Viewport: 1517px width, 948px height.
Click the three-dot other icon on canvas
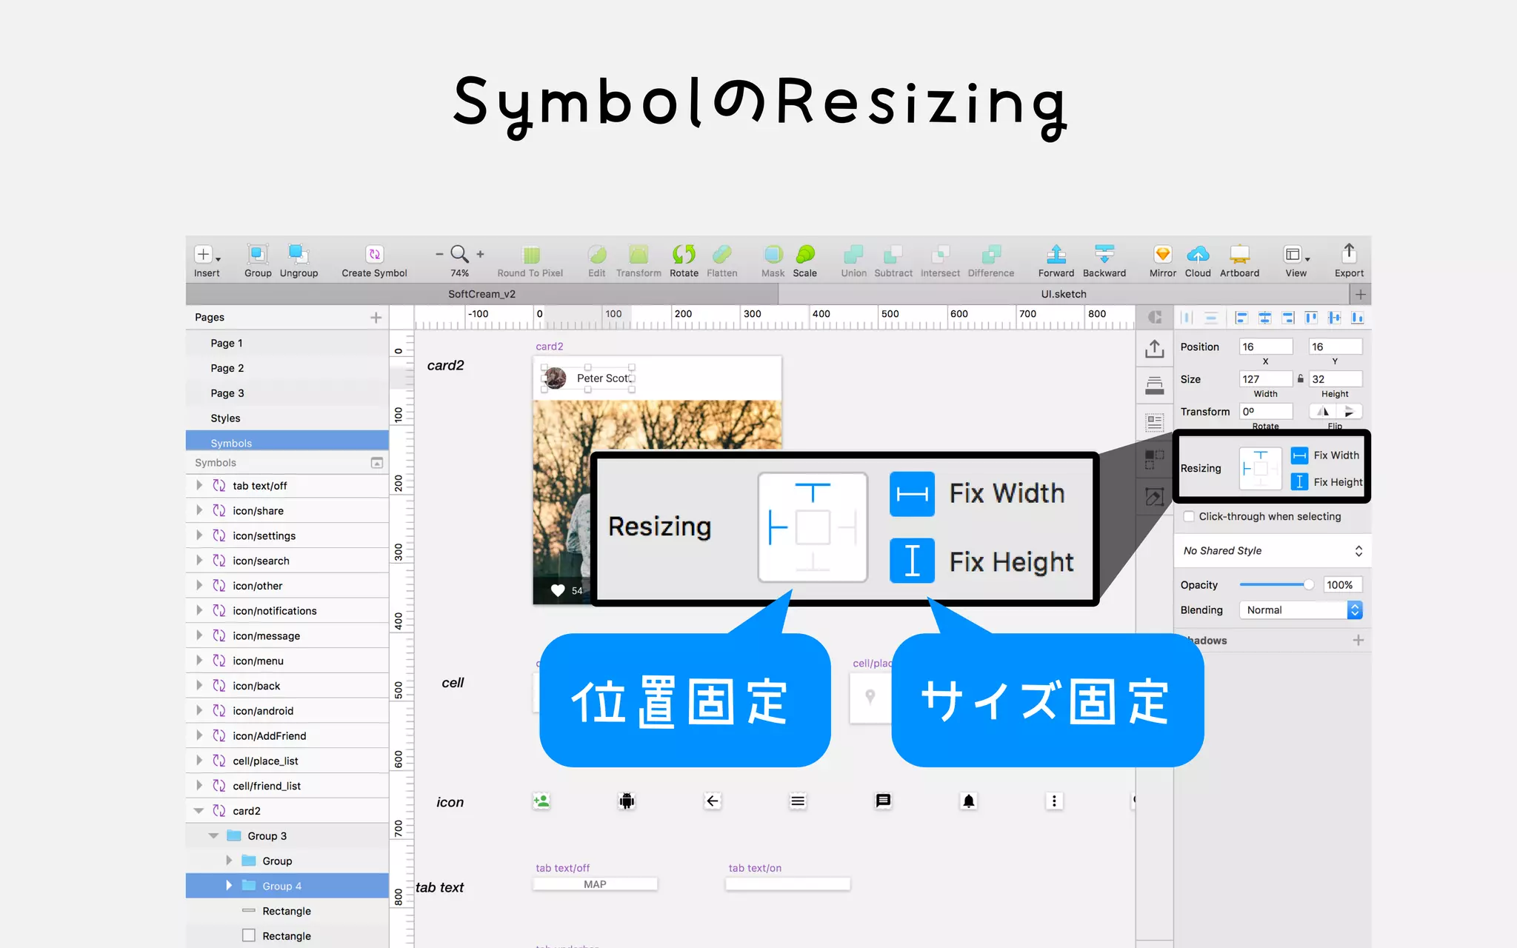[x=1054, y=801]
